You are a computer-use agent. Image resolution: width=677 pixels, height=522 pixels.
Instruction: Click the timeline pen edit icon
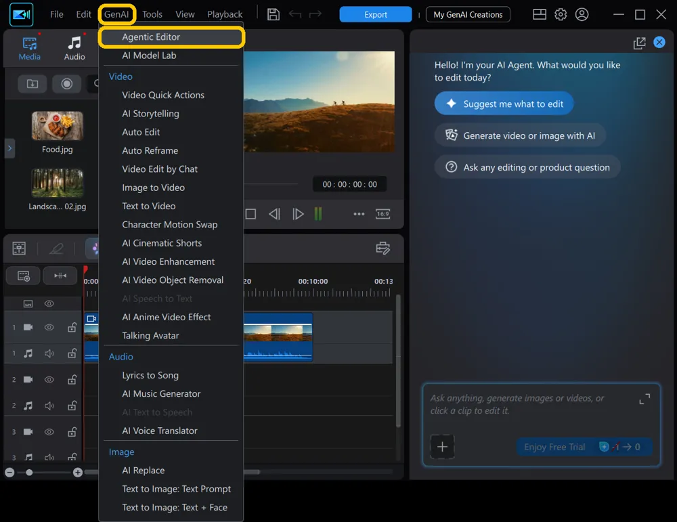coord(56,248)
